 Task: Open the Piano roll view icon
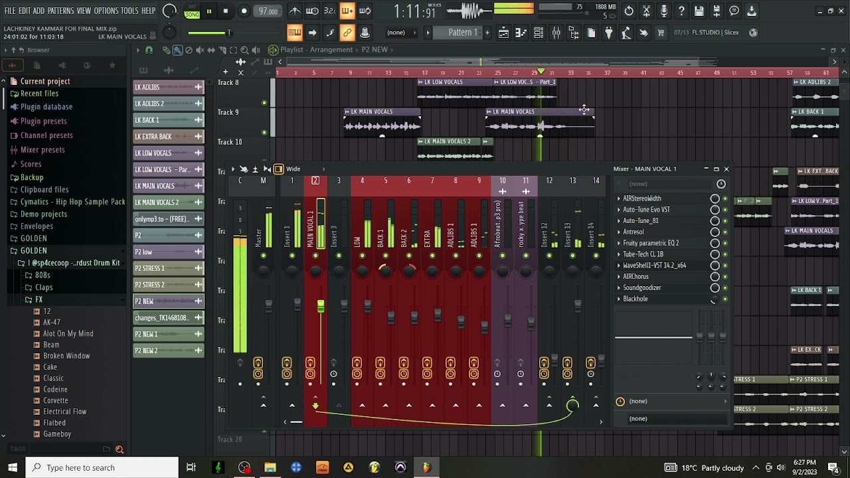pos(521,33)
